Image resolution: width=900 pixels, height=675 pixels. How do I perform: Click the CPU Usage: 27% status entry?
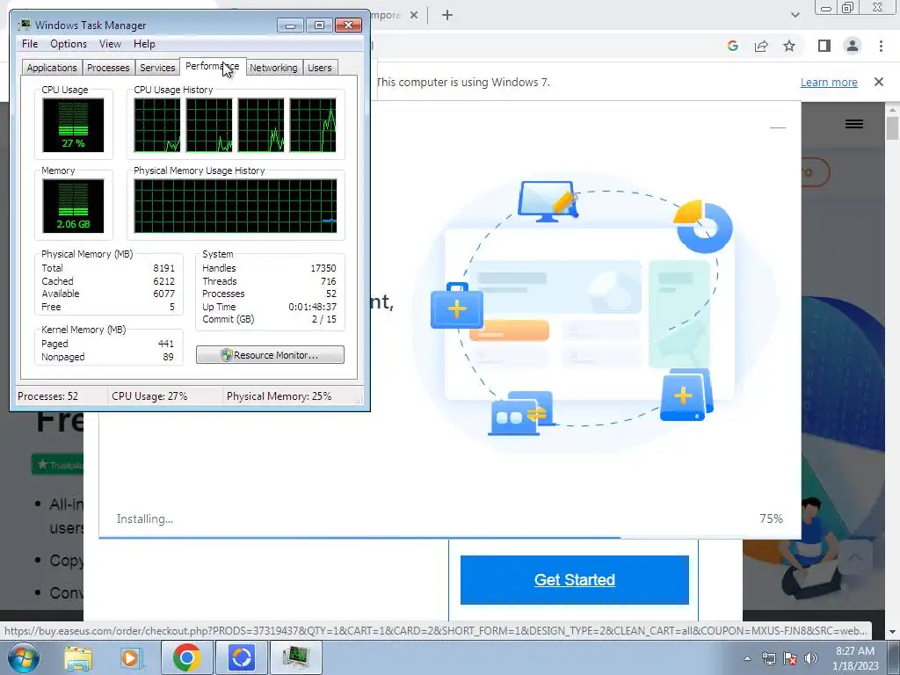click(149, 396)
